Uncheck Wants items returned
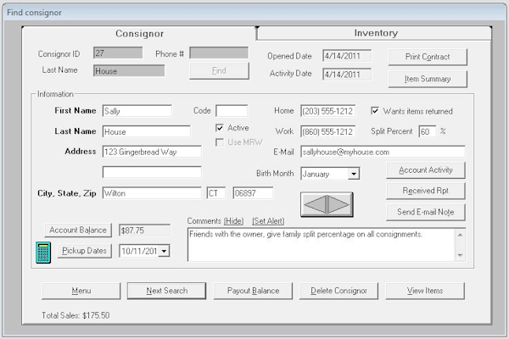Image resolution: width=509 pixels, height=339 pixels. pyautogui.click(x=376, y=111)
